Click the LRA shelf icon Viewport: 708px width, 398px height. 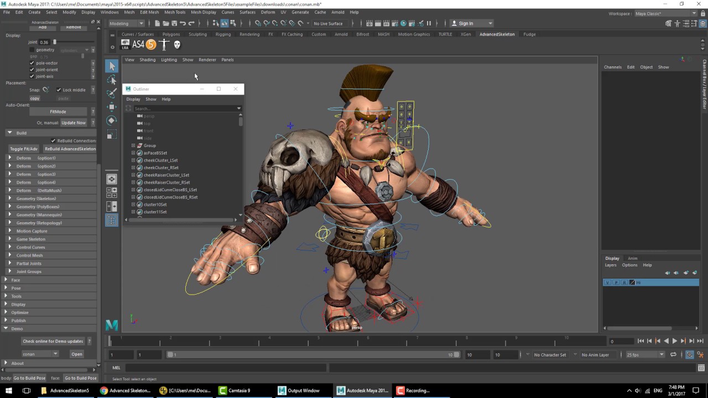coord(125,45)
